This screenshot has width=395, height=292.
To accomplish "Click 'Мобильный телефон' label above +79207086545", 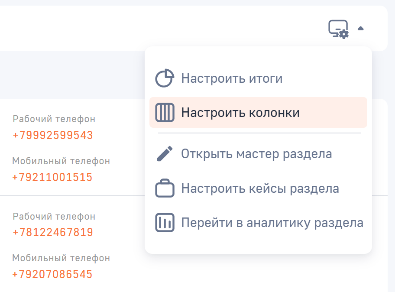I will click(61, 258).
